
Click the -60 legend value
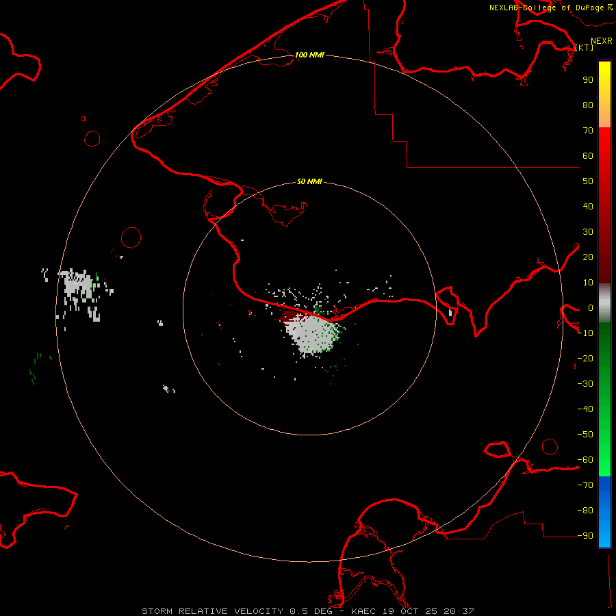click(585, 460)
